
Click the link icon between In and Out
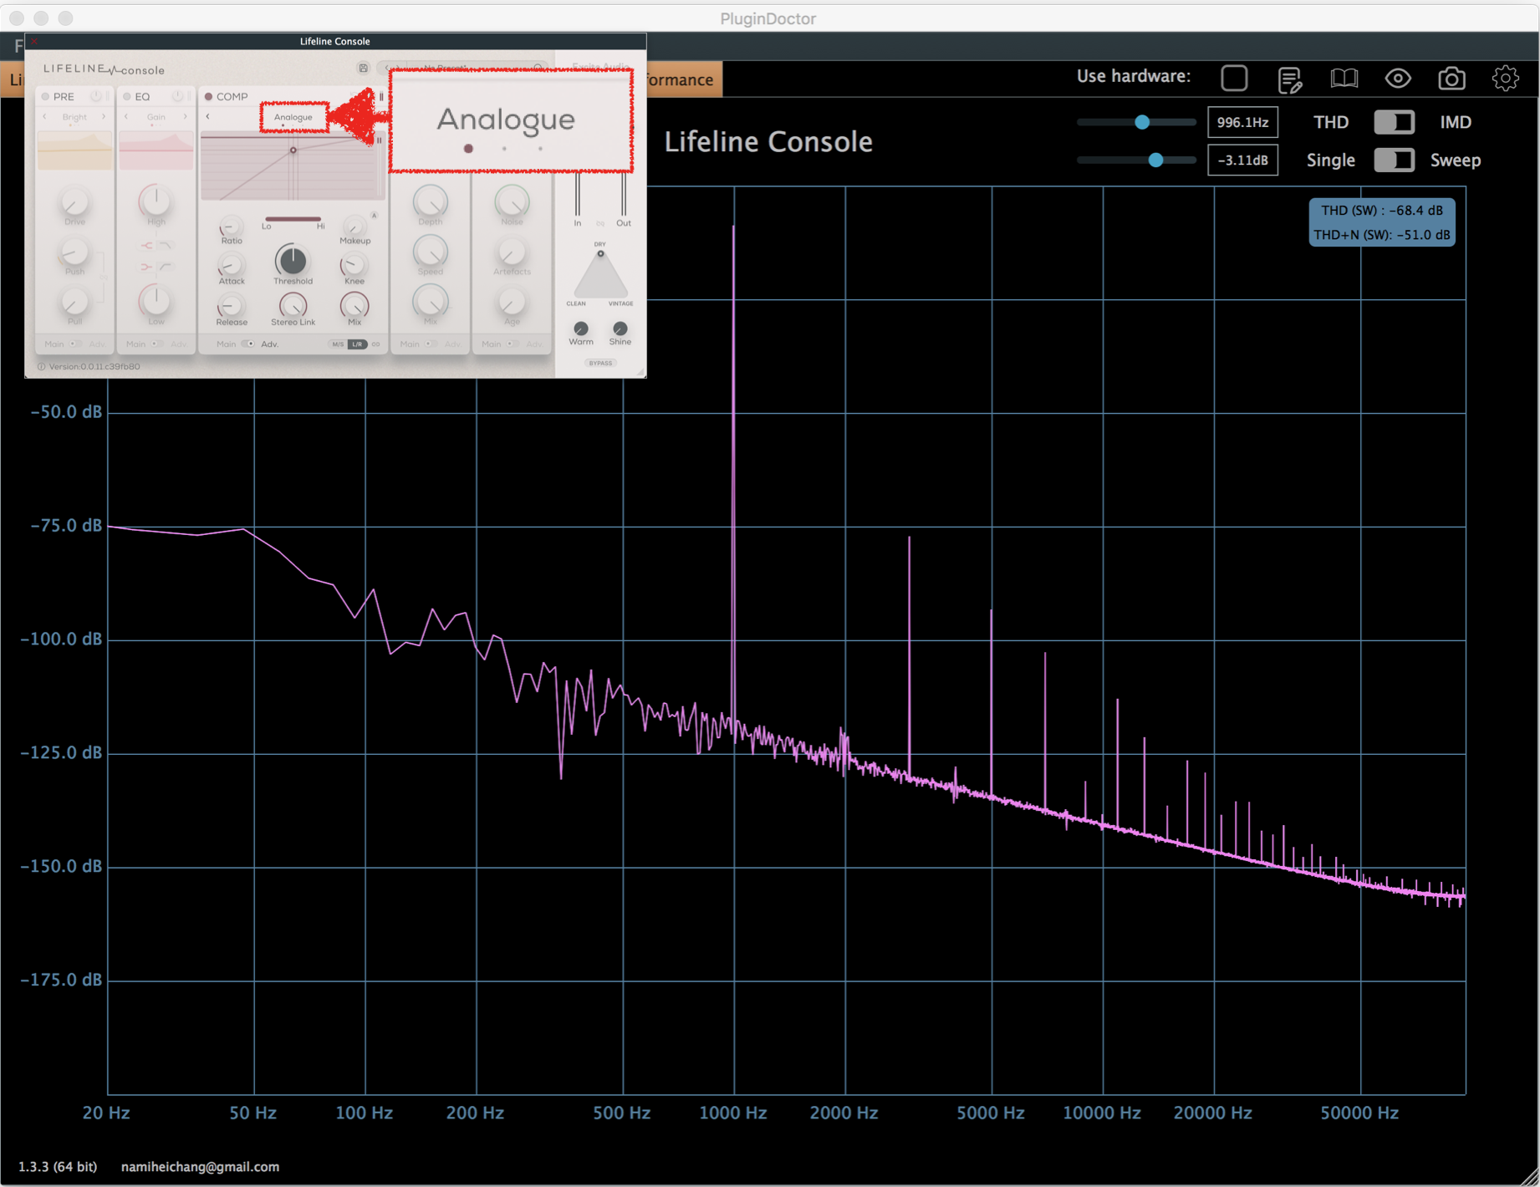click(600, 223)
